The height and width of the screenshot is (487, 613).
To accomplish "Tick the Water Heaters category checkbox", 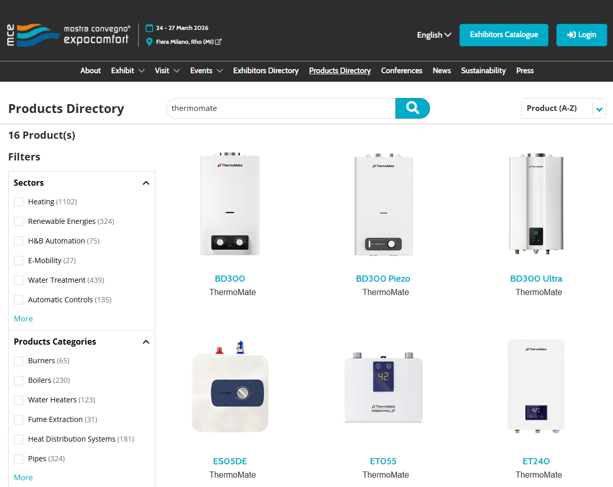I will pyautogui.click(x=19, y=400).
